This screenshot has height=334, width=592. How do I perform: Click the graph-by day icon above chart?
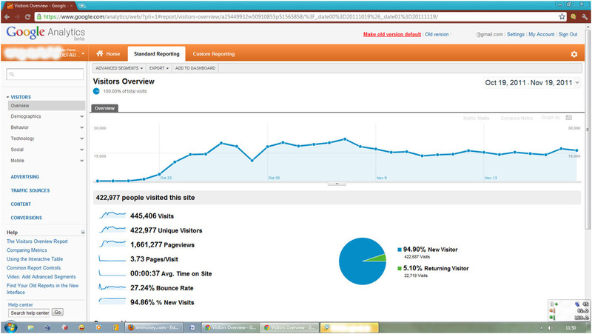tap(568, 118)
